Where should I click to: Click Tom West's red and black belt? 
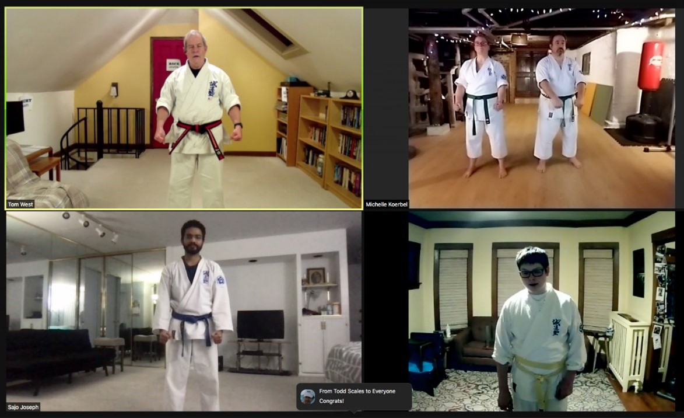197,134
